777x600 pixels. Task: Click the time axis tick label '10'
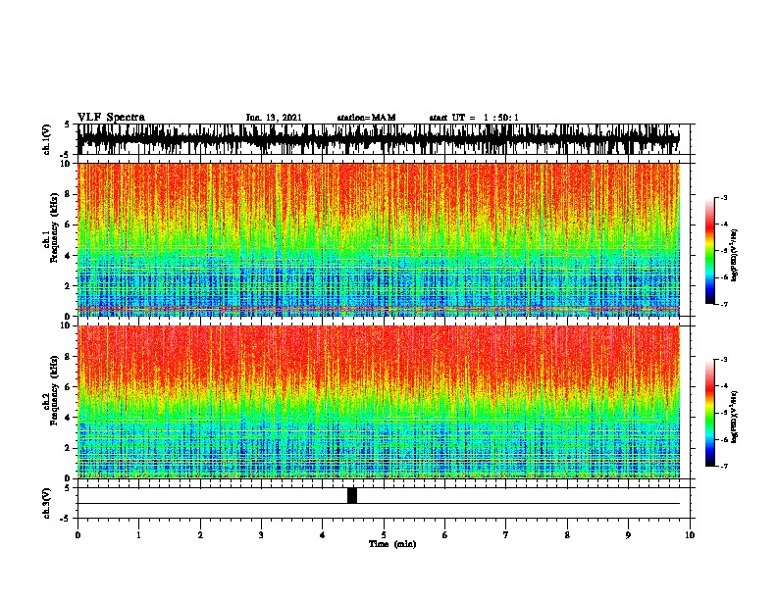coord(690,535)
